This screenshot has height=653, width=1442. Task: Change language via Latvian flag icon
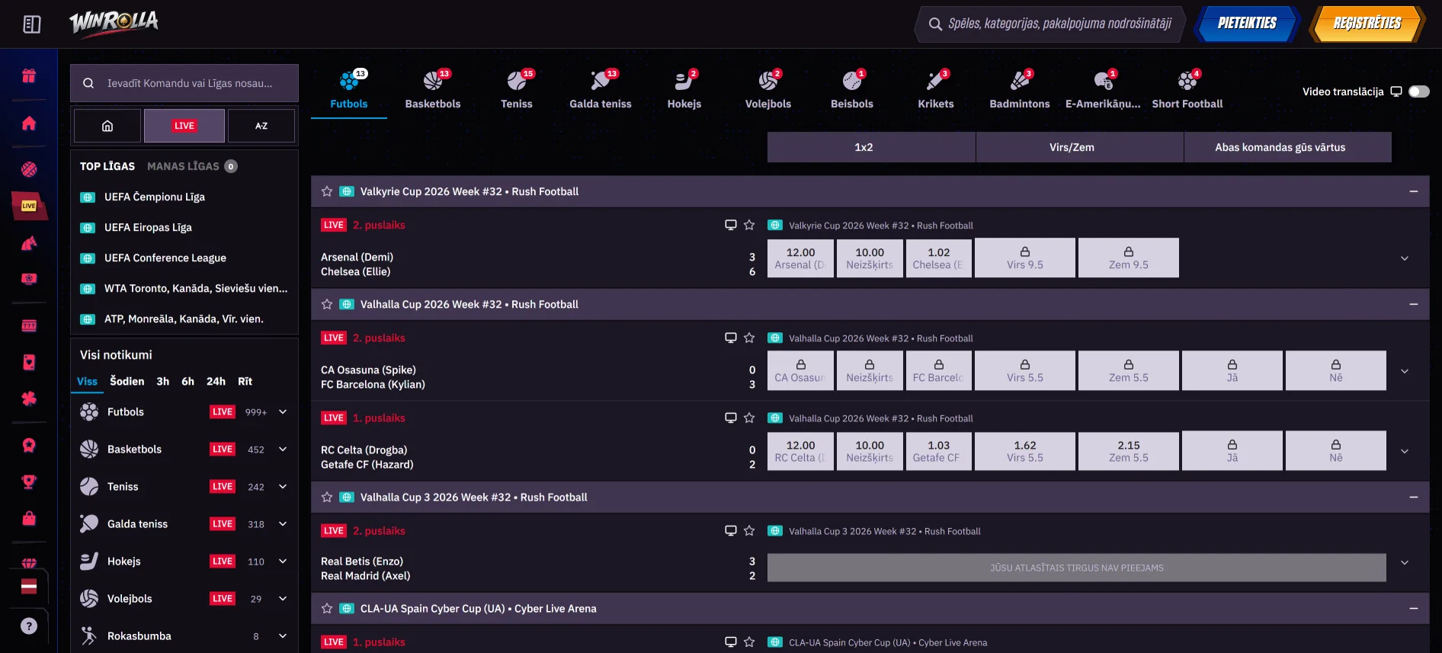[x=29, y=587]
